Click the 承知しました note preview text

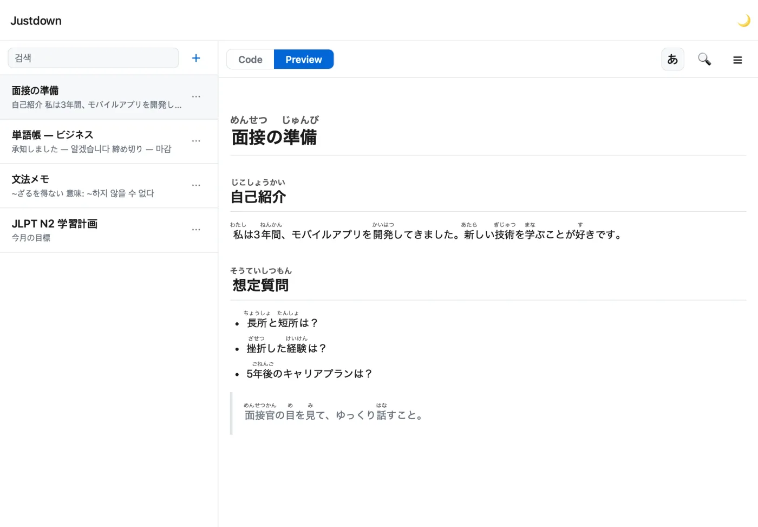tap(92, 149)
